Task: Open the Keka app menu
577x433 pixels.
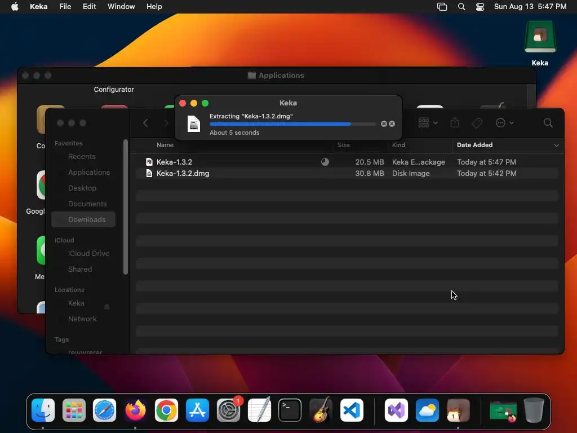Action: [x=39, y=7]
